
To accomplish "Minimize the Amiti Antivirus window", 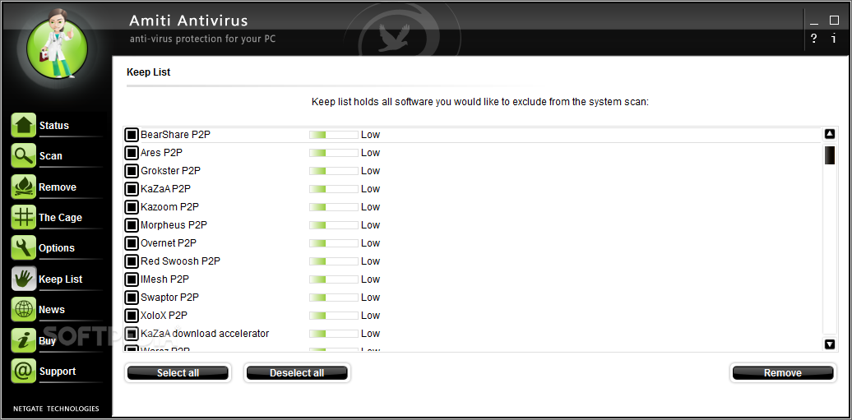I will tap(814, 21).
